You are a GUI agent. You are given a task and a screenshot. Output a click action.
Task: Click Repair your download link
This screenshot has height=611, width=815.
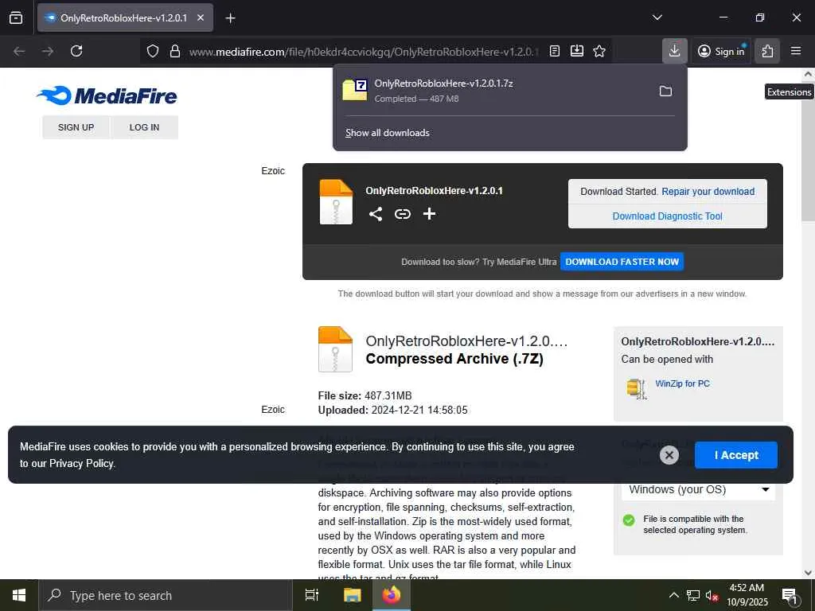point(708,191)
